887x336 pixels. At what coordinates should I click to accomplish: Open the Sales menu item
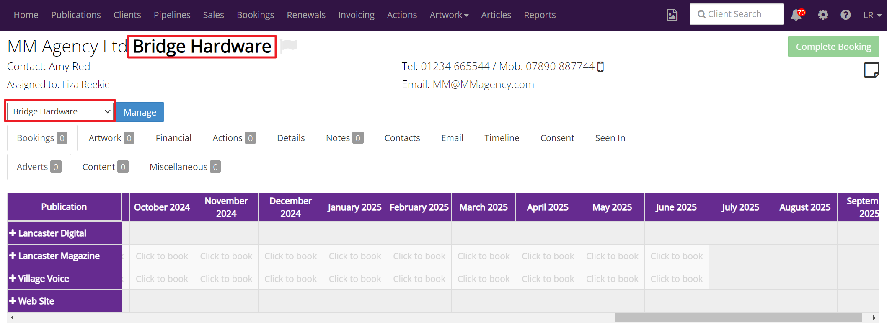pos(213,15)
